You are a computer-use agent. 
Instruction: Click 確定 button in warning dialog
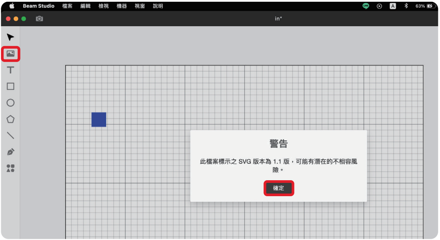(x=279, y=188)
